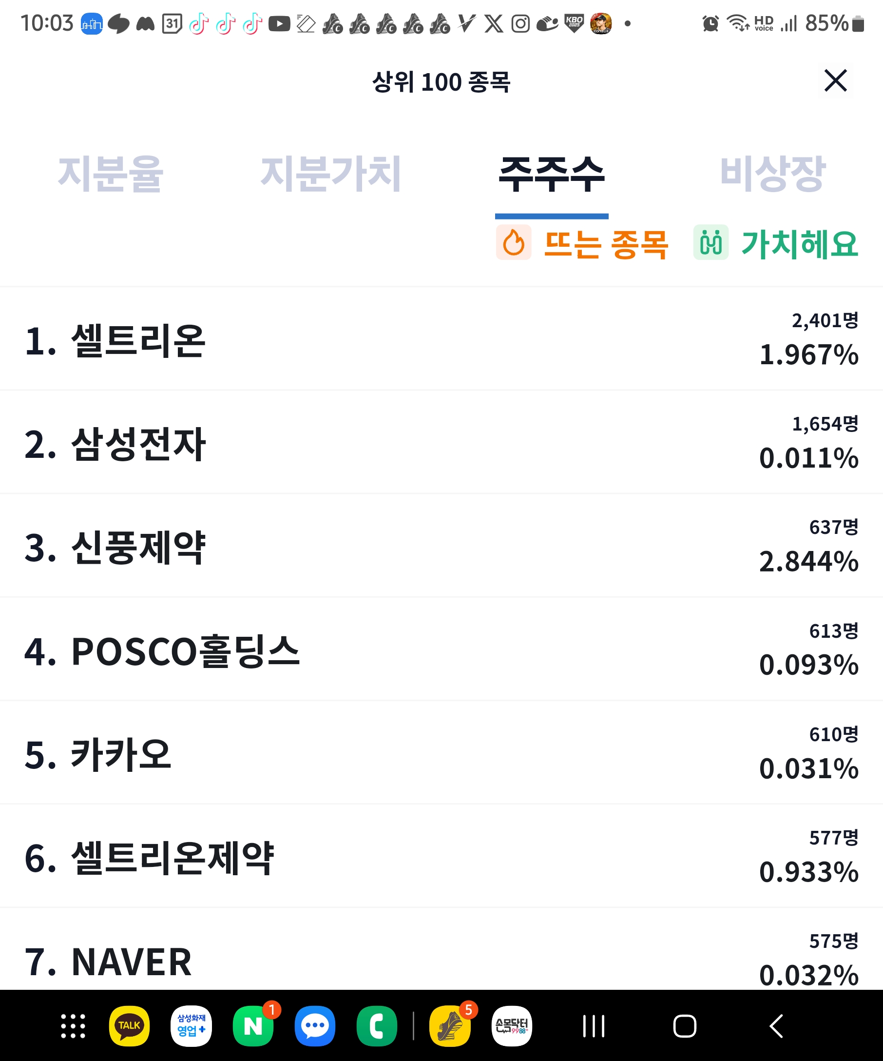Open the green phone dialer icon
This screenshot has width=883, height=1061.
point(377,1026)
